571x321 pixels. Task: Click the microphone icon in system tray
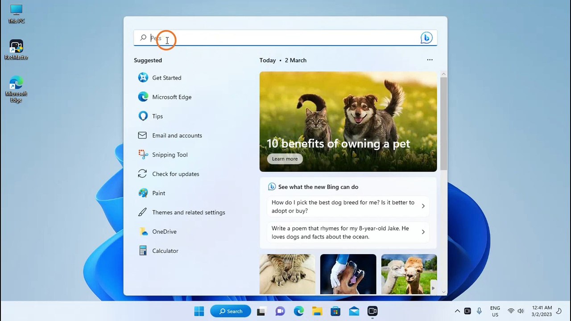point(479,311)
